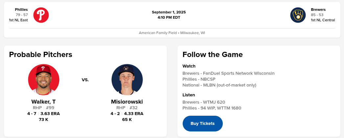Click the September 1, 2025 game date
The image size is (344, 138).
tap(169, 12)
